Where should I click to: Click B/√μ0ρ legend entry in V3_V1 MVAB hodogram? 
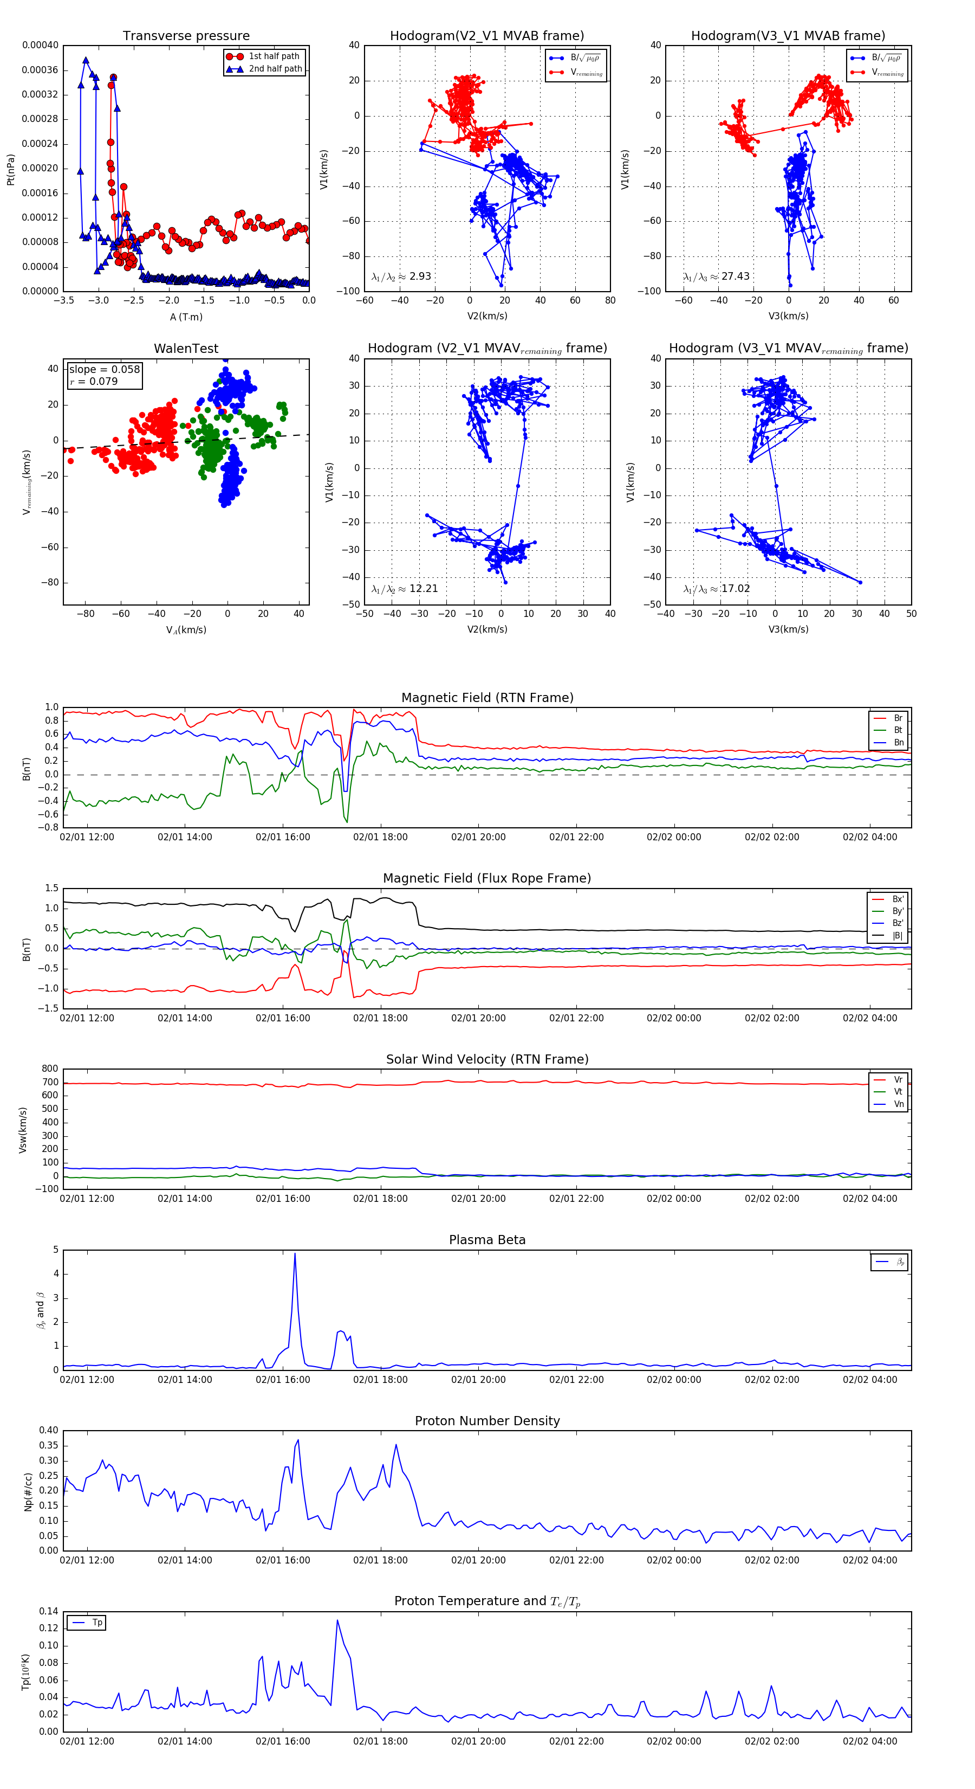pos(877,59)
